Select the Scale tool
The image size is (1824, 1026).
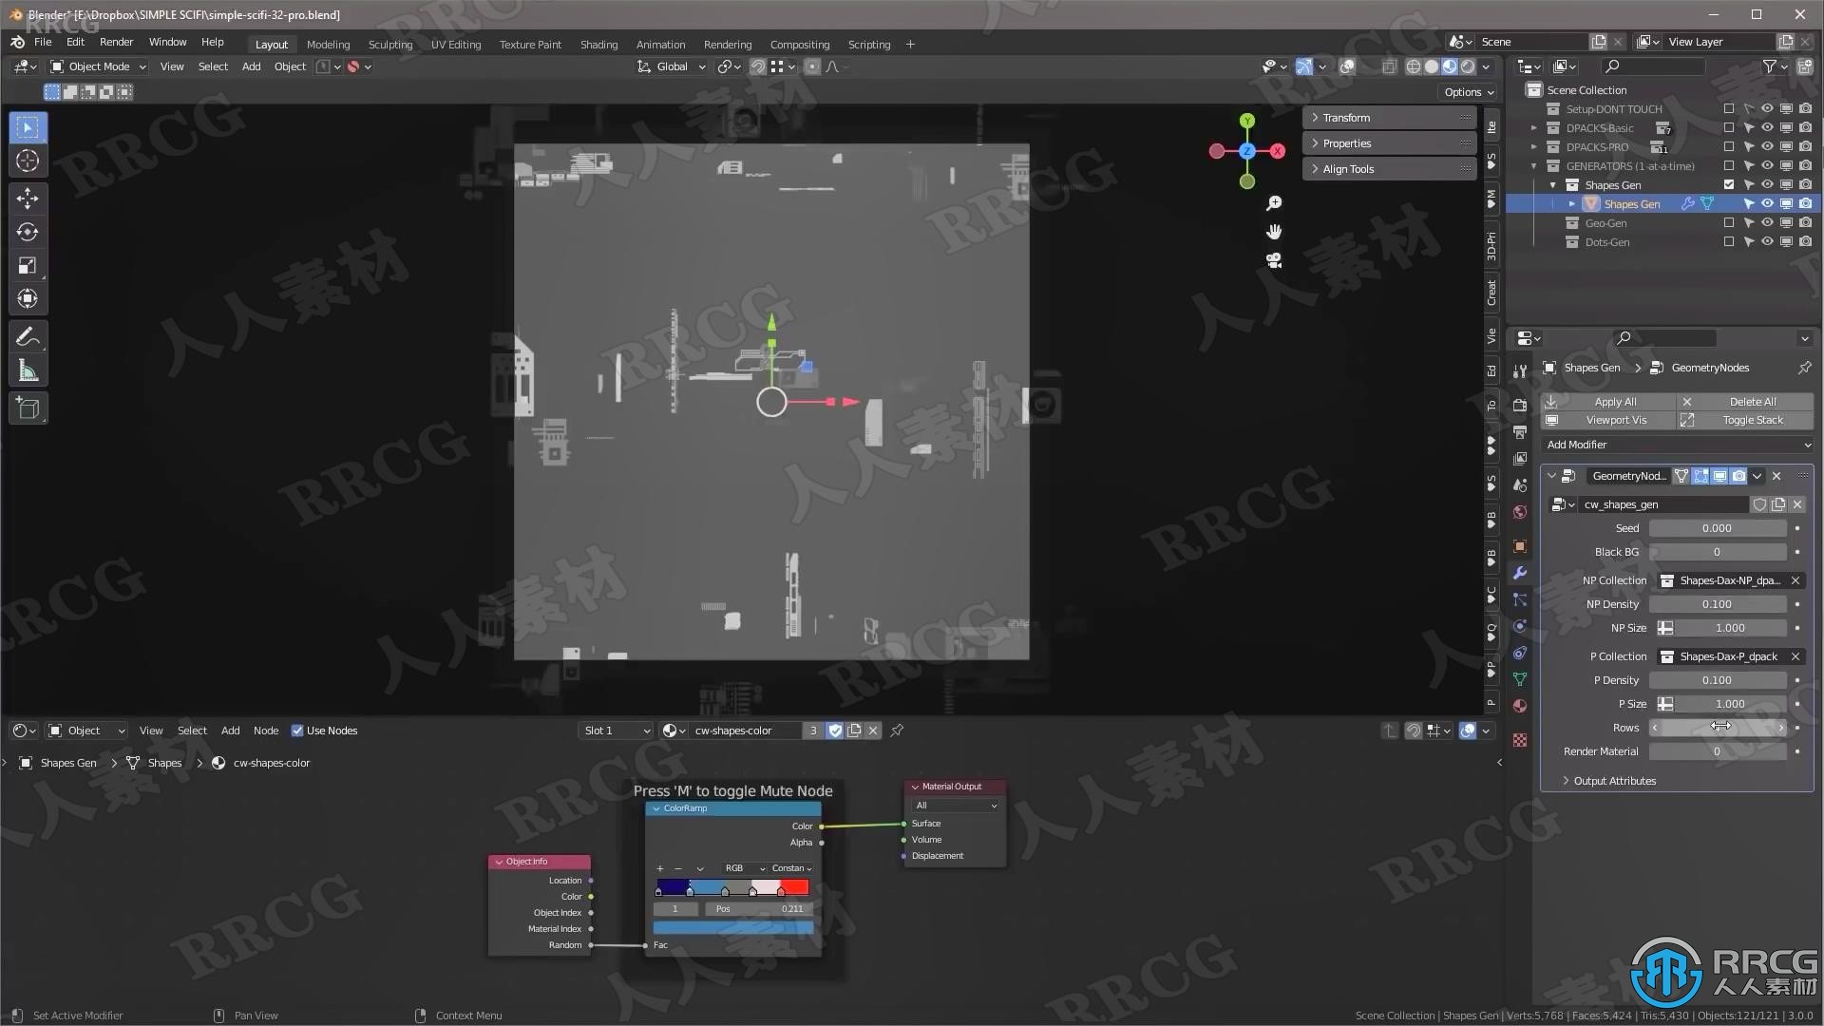click(28, 265)
